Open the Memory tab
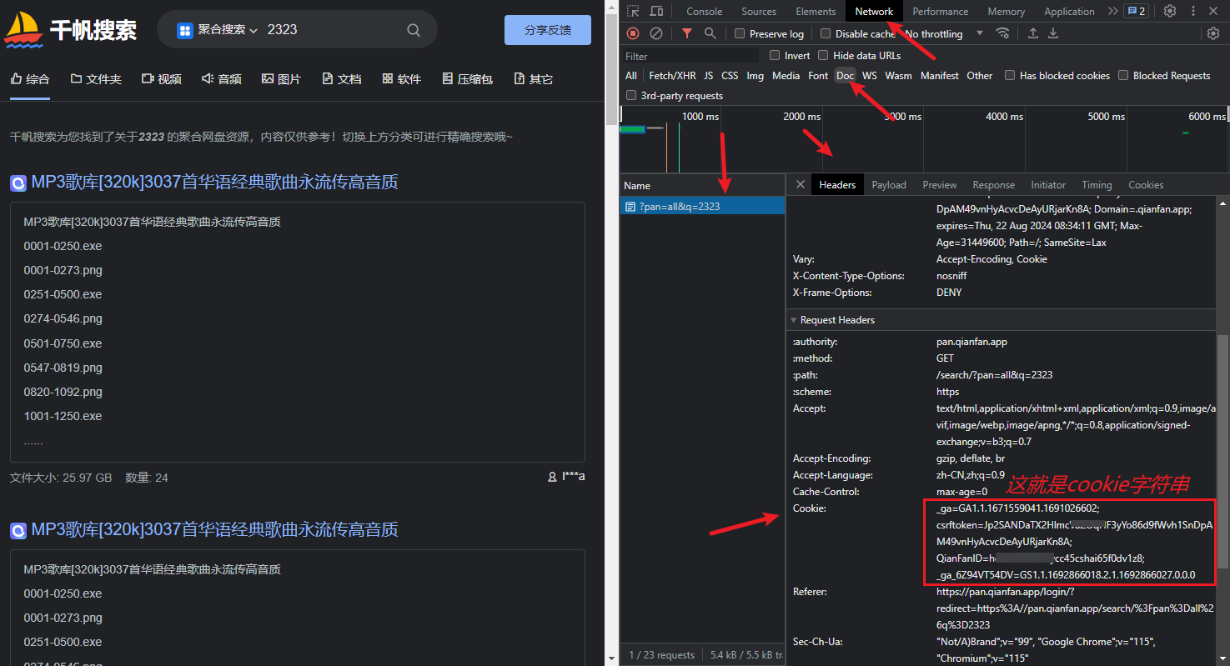The width and height of the screenshot is (1230, 666). click(1007, 11)
